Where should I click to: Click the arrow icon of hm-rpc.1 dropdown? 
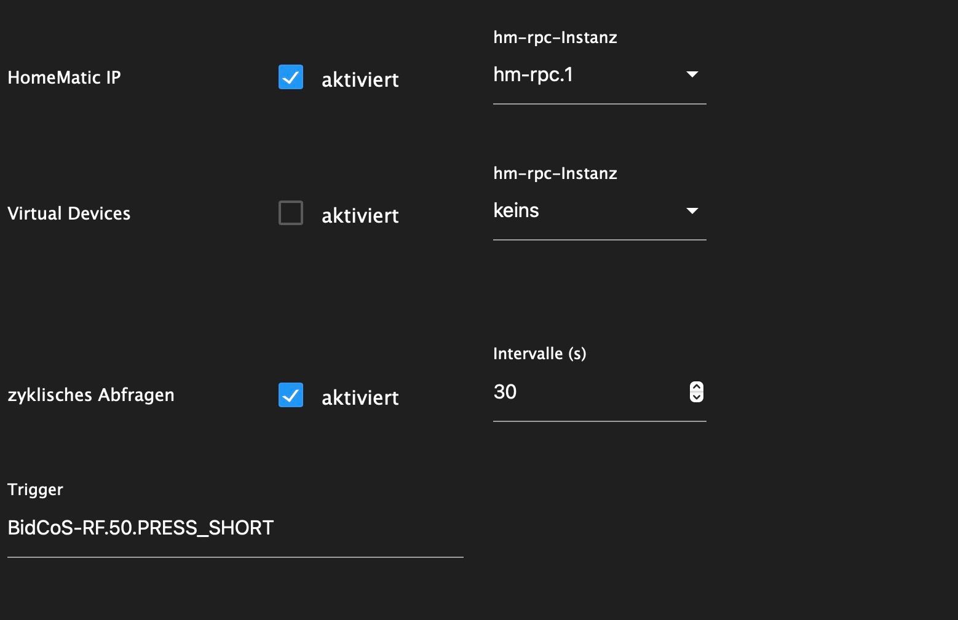(x=692, y=74)
